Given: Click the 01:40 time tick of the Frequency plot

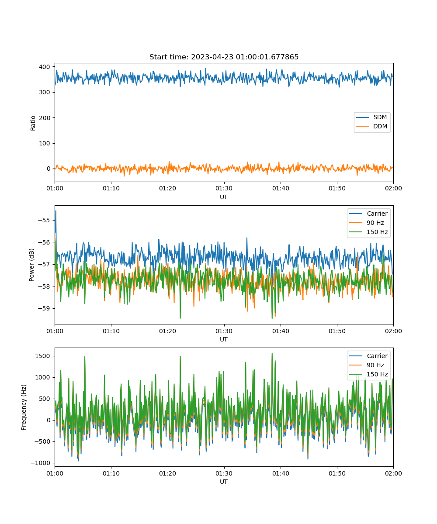Looking at the screenshot, I should coord(280,473).
